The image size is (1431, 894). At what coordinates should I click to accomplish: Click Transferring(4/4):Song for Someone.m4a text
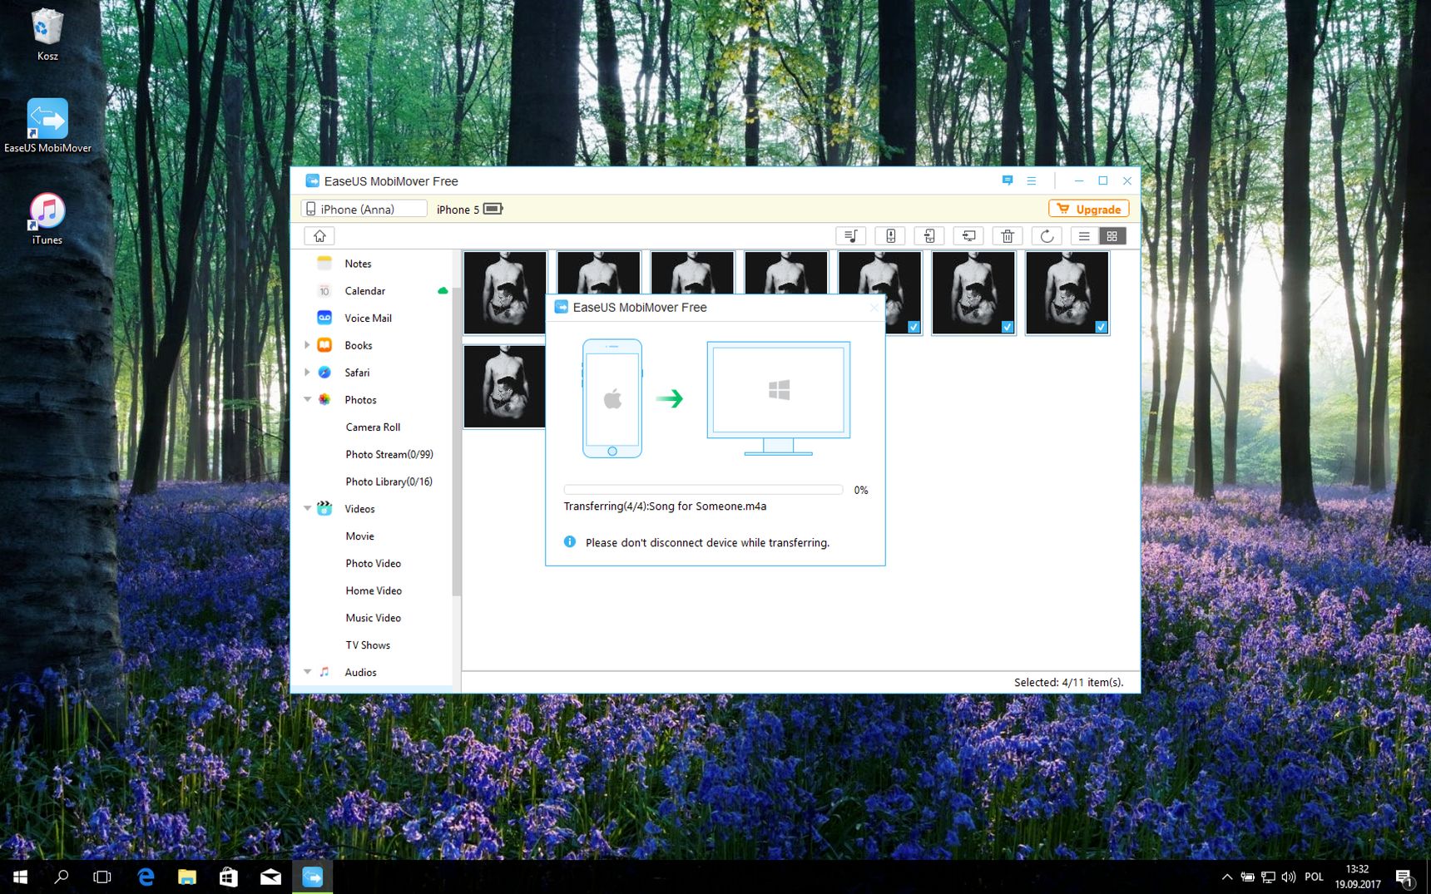[x=665, y=506]
